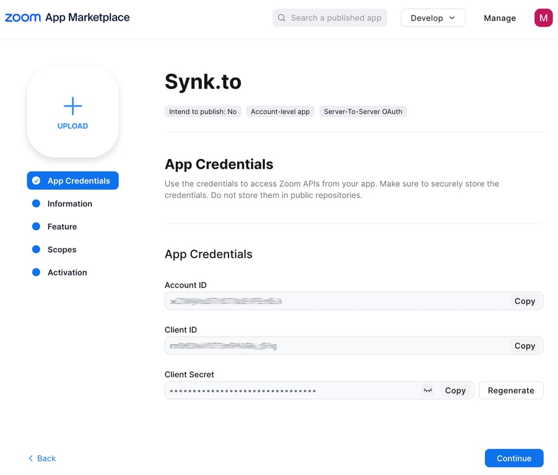This screenshot has width=558, height=475.
Task: Click the Back arrow icon
Action: point(31,458)
